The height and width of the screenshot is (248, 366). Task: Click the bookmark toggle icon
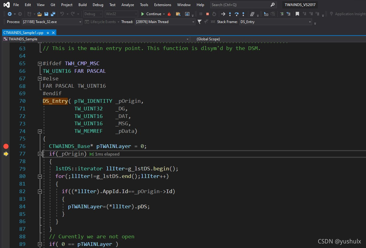tap(297, 14)
